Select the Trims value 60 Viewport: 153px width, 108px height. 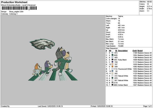119,23
